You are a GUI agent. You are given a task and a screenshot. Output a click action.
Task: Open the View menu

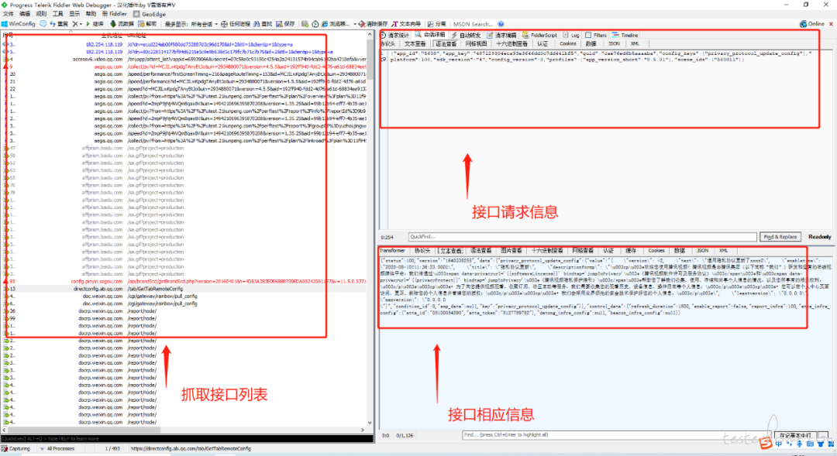[74, 14]
